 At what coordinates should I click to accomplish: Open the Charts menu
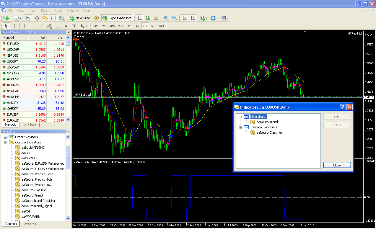click(45, 11)
